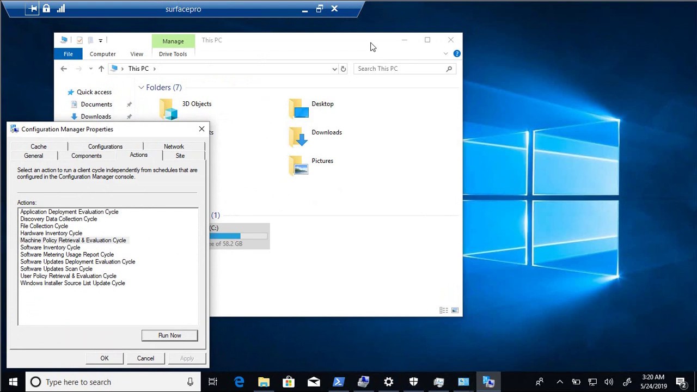Image resolution: width=697 pixels, height=392 pixels.
Task: Select Documents in the navigation pane
Action: tap(96, 105)
